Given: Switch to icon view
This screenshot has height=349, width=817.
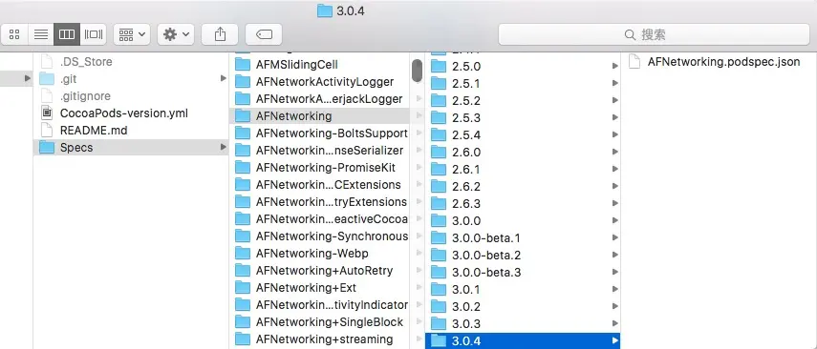Looking at the screenshot, I should pyautogui.click(x=14, y=34).
